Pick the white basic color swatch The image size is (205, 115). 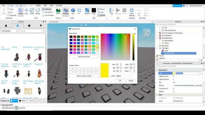(x=97, y=53)
